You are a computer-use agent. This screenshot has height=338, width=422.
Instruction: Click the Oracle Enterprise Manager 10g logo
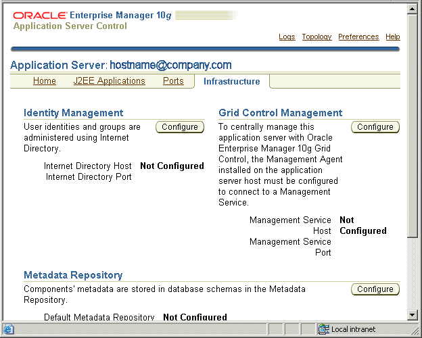click(92, 16)
